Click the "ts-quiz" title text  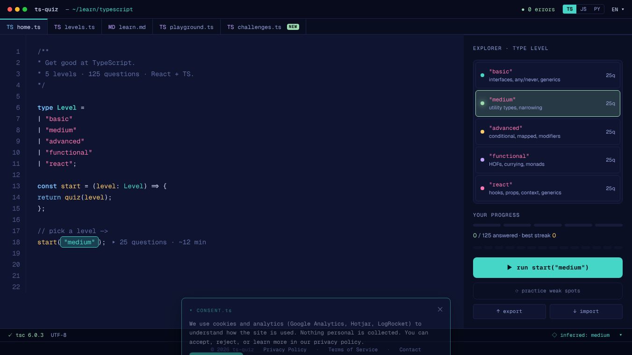click(x=46, y=9)
